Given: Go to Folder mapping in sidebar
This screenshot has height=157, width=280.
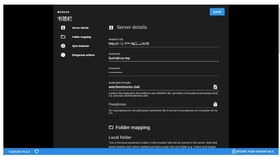Looking at the screenshot, I should pyautogui.click(x=81, y=37).
